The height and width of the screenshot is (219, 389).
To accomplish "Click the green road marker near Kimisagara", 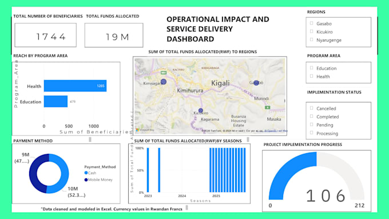I will (x=164, y=73).
